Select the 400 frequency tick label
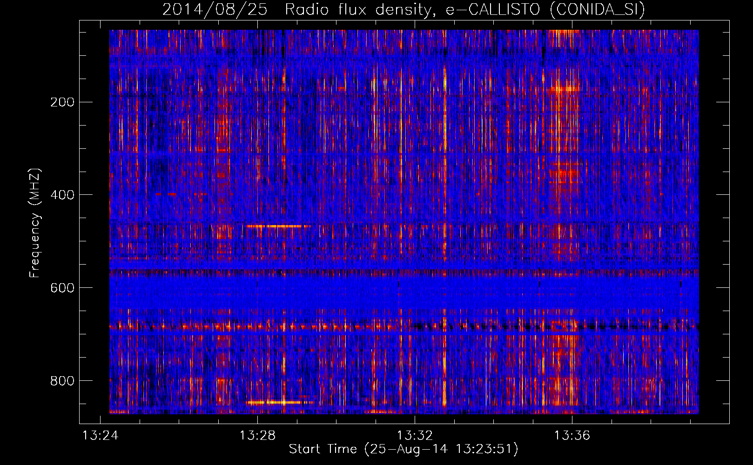This screenshot has height=465, width=753. pos(62,195)
